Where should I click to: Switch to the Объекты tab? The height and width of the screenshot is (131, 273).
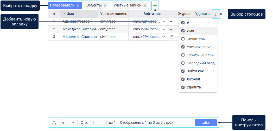tap(94, 5)
